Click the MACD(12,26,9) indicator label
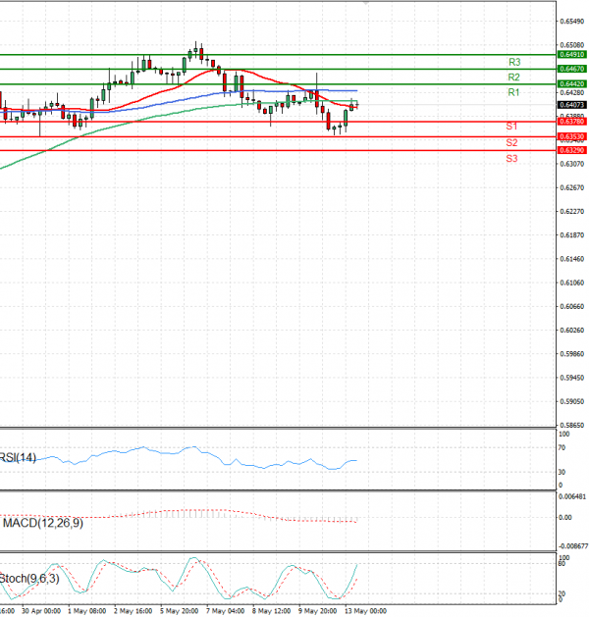 pos(43,523)
